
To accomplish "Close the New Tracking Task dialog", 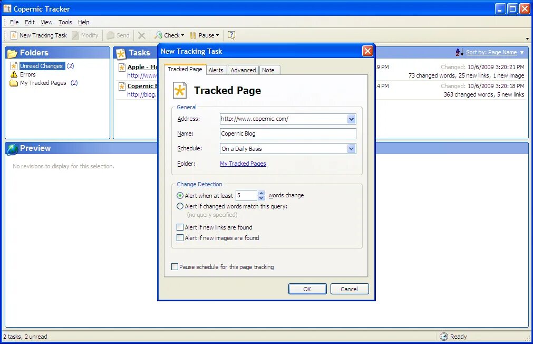I will click(367, 51).
